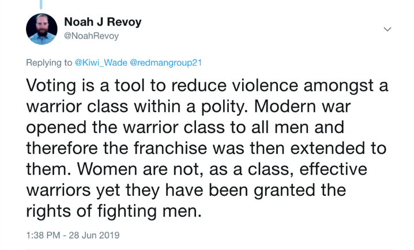Click the tweet line "rights of fighting men."
Image resolution: width=414 pixels, height=250 pixels.
[x=114, y=211]
